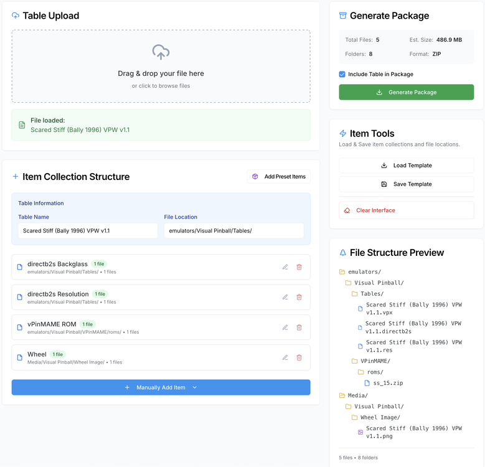This screenshot has width=485, height=467.
Task: Click the file icon of directb2s Resolution
Action: tap(20, 297)
